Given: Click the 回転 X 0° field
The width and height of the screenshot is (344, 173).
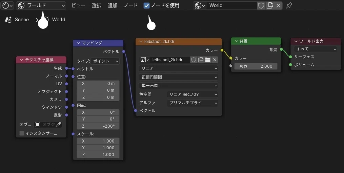Looking at the screenshot, I should 98,112.
